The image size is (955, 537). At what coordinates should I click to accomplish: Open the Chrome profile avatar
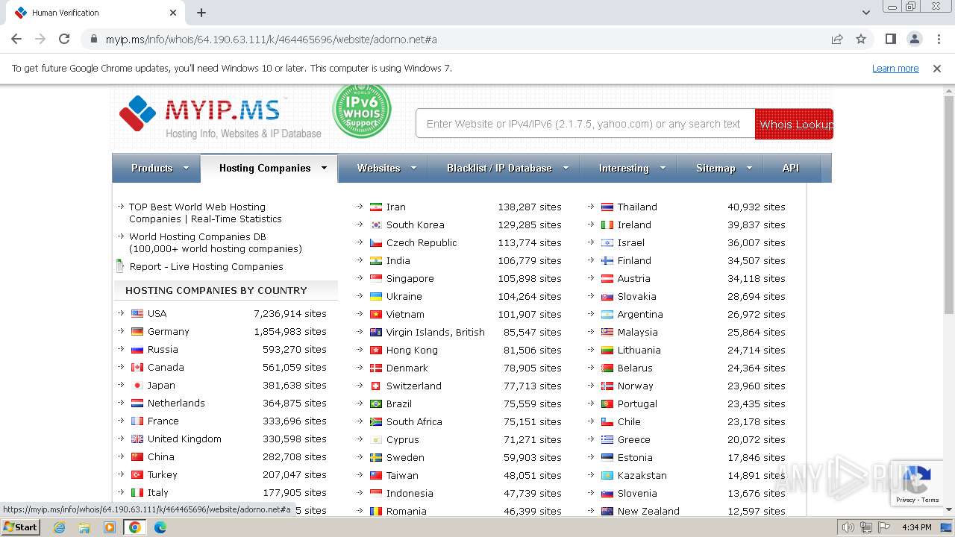coord(914,39)
